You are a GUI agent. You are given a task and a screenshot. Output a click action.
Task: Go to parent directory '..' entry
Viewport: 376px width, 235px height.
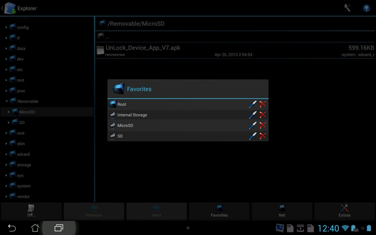coord(236,37)
